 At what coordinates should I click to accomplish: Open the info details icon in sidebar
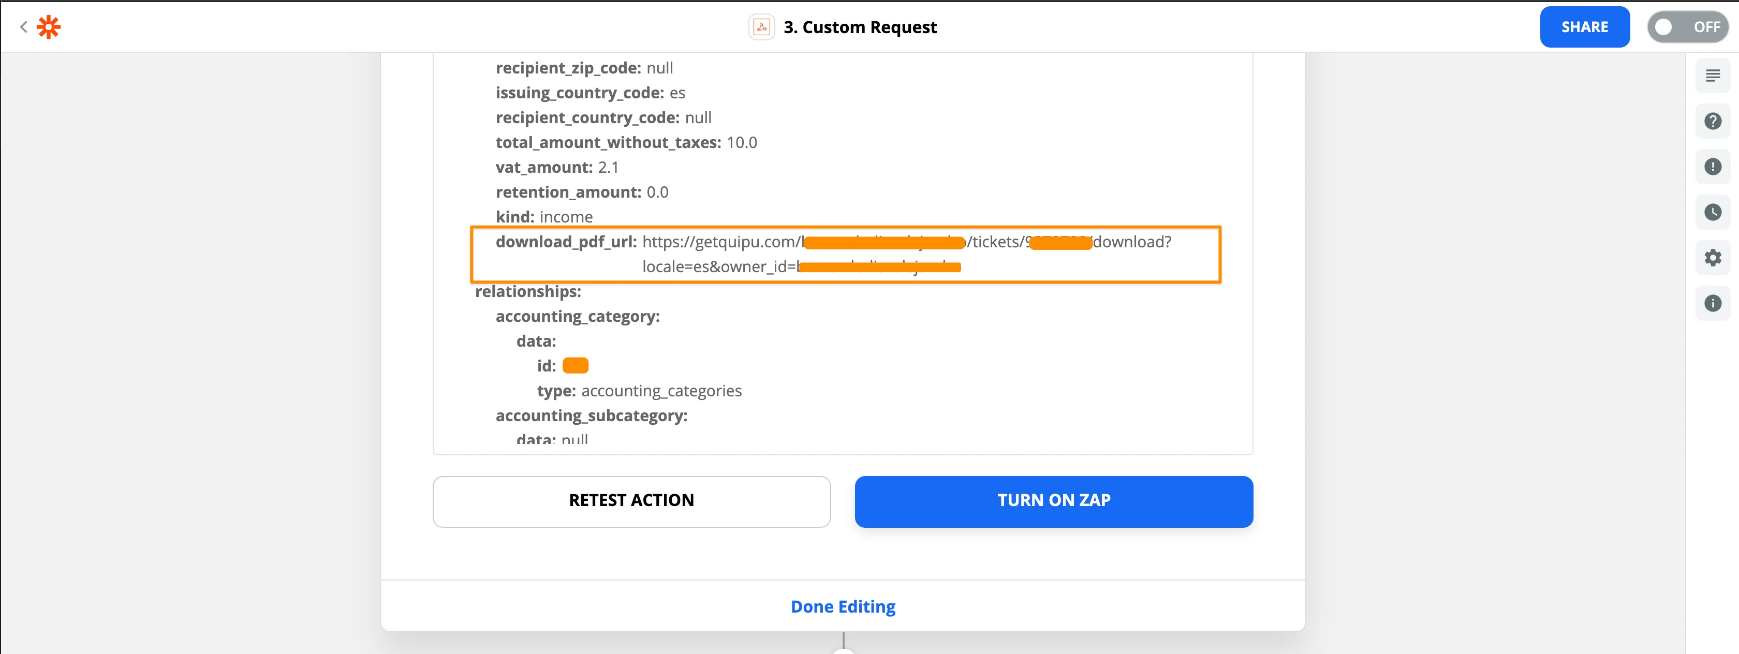point(1712,303)
